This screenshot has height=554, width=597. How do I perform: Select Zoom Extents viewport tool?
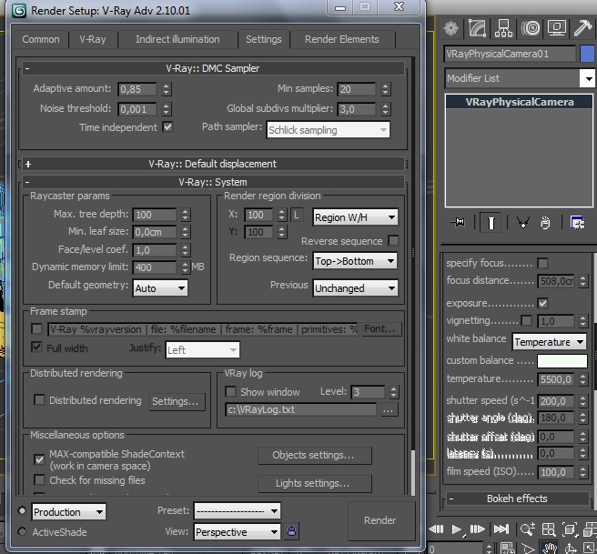[570, 529]
